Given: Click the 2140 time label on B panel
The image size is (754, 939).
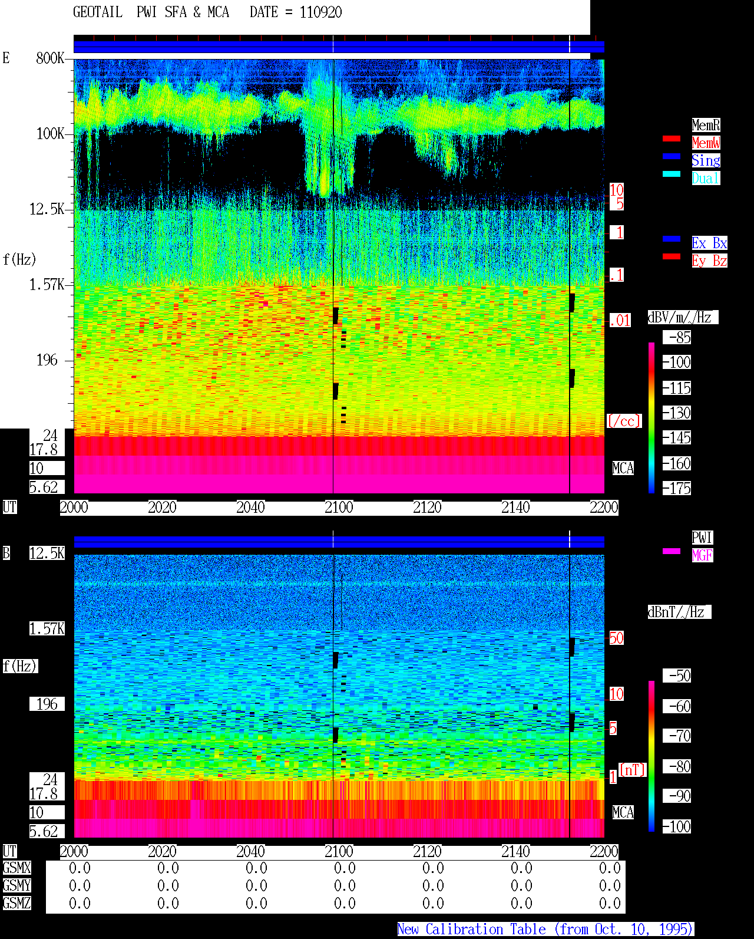Looking at the screenshot, I should tap(515, 852).
